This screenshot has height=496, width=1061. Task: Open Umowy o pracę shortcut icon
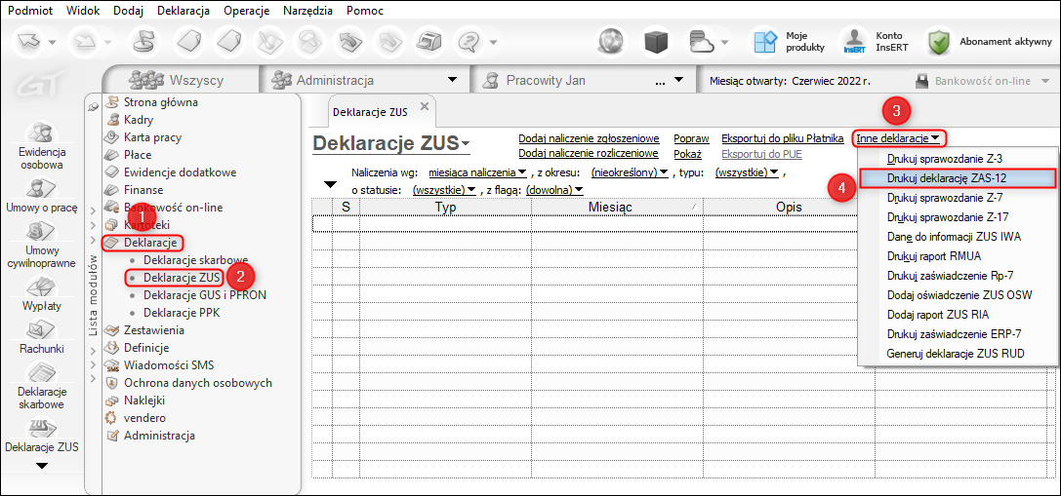[x=41, y=195]
